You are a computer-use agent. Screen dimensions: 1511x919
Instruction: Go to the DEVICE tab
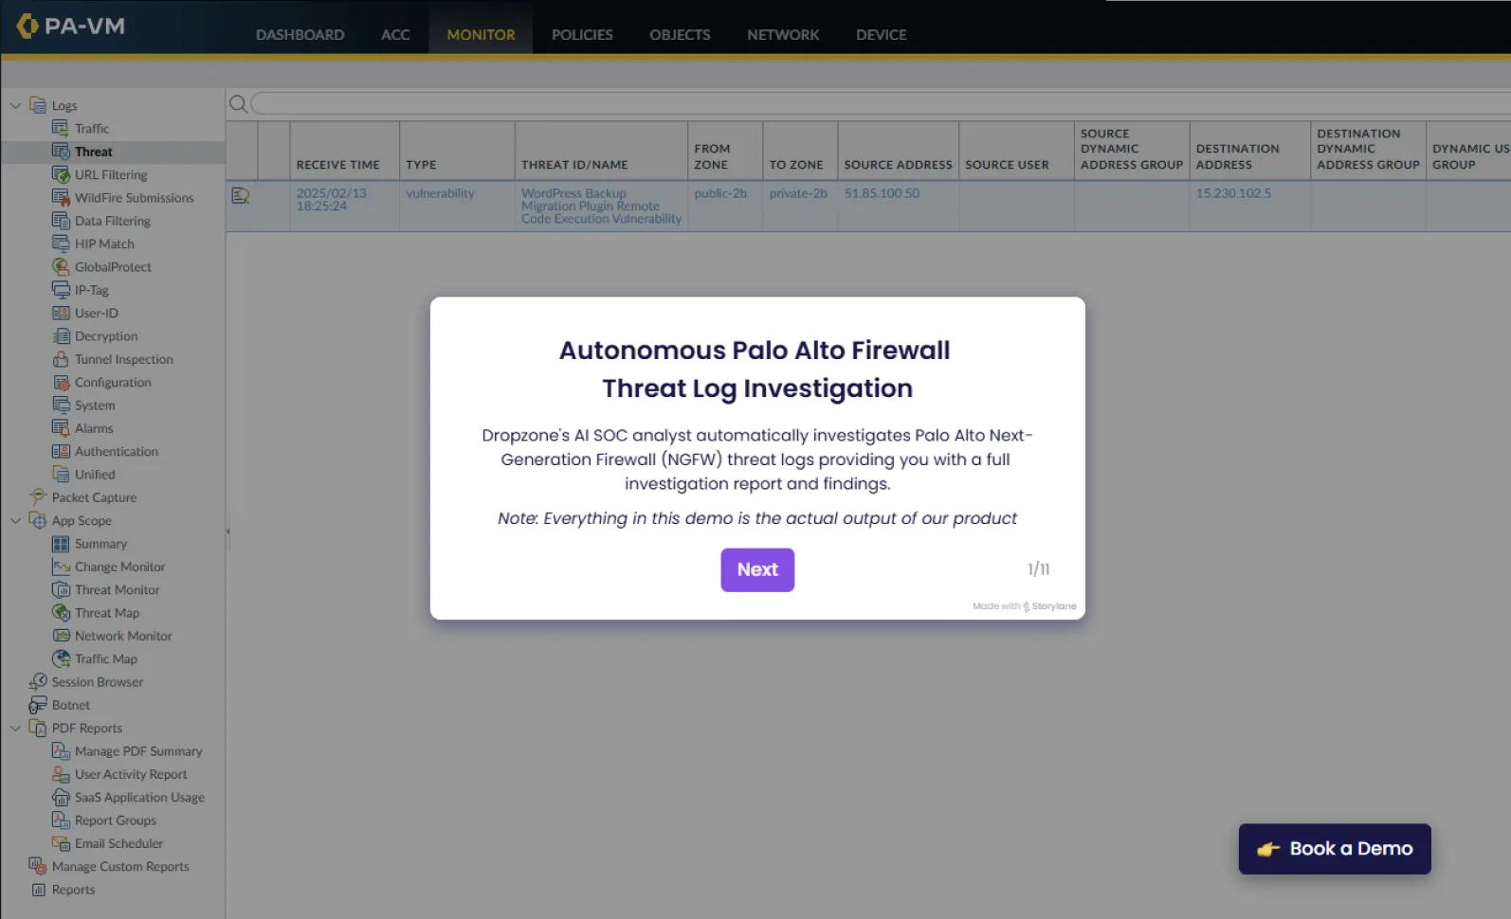click(x=881, y=34)
